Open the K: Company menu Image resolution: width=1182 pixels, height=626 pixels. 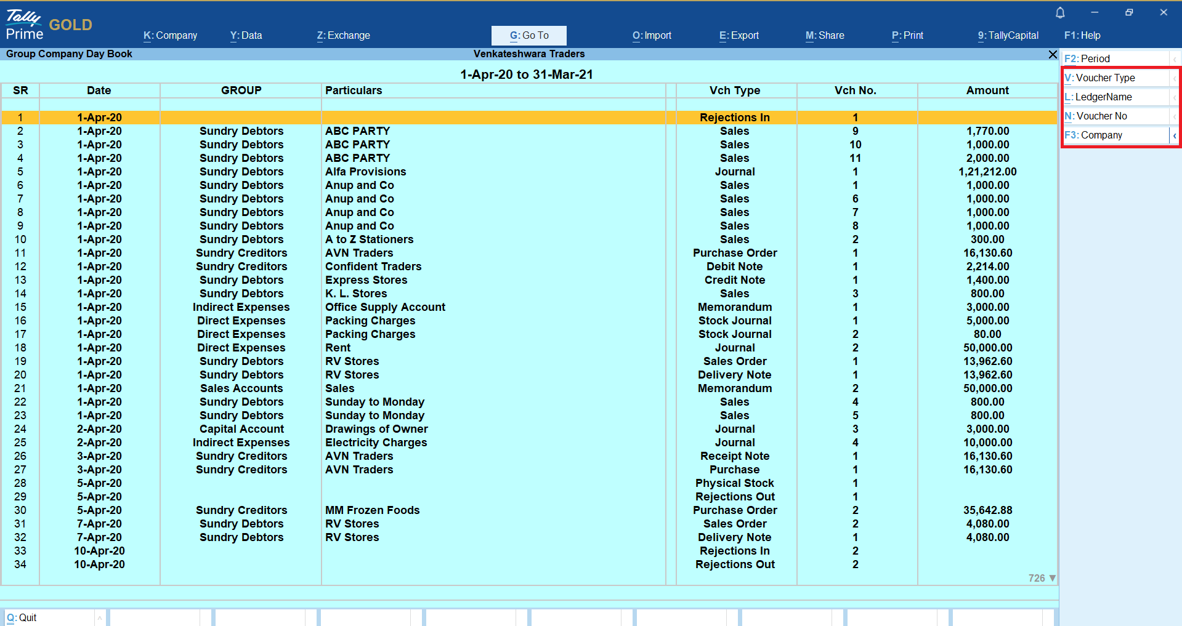pos(170,36)
